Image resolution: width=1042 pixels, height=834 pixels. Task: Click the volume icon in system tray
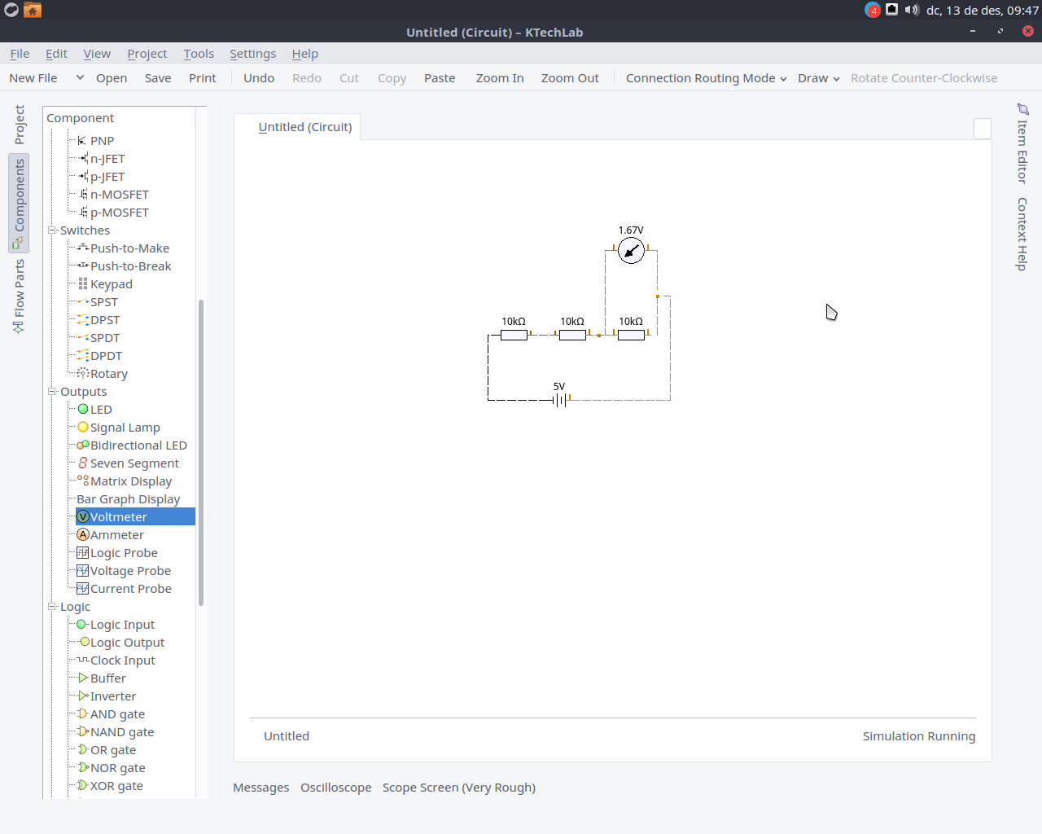[x=911, y=10]
